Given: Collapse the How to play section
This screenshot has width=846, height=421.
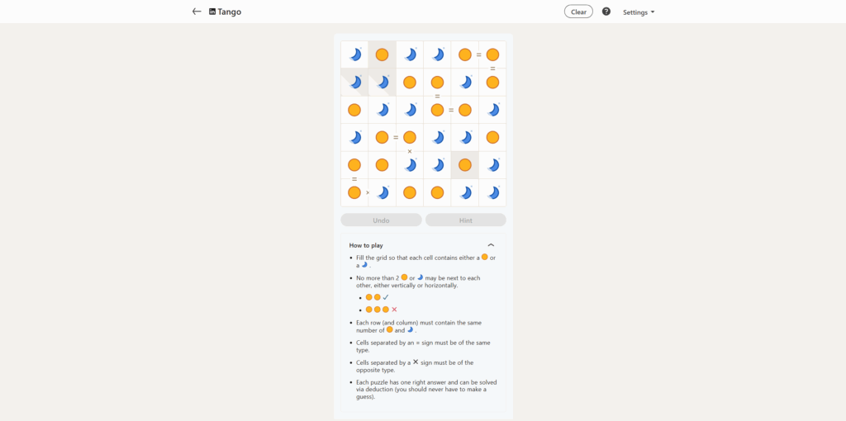Looking at the screenshot, I should [491, 245].
